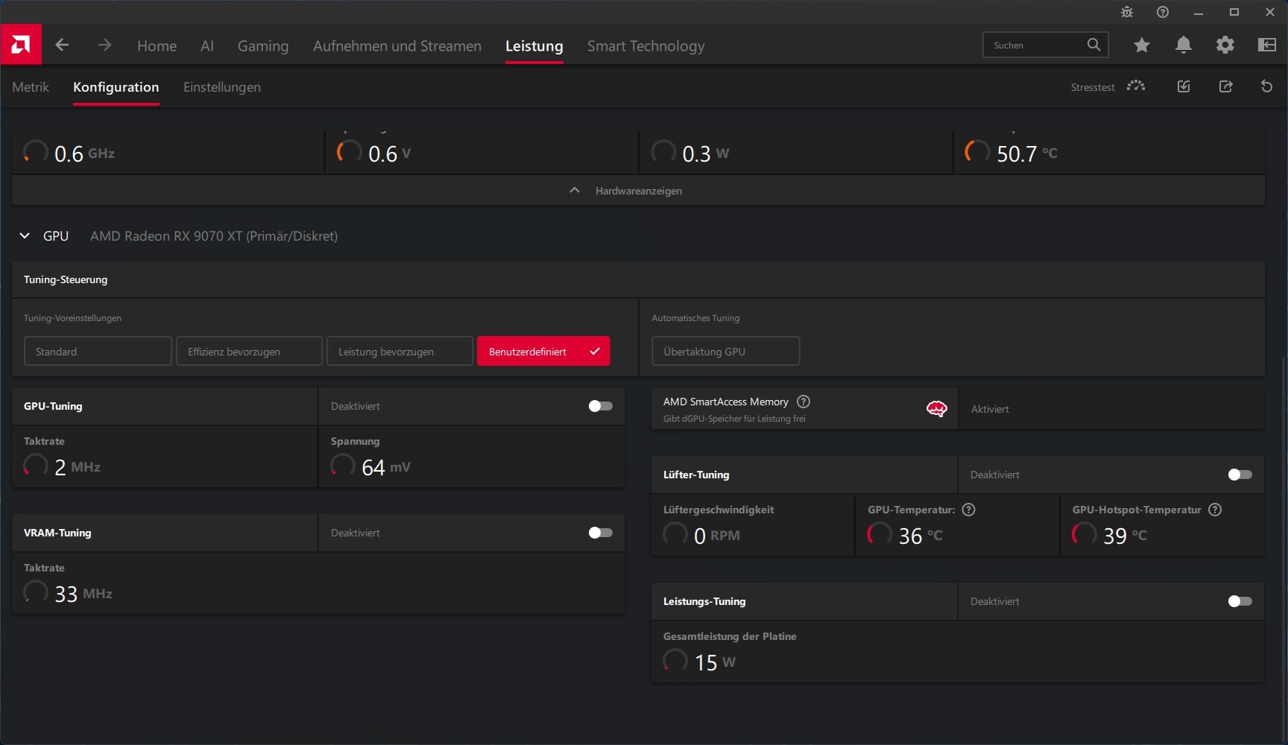
Task: Enable the GPU-Tuning switch
Action: pyautogui.click(x=600, y=406)
